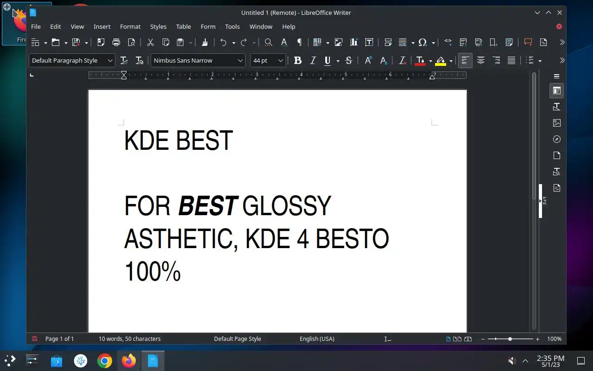Expand the list style dropdown arrow

tap(540, 61)
